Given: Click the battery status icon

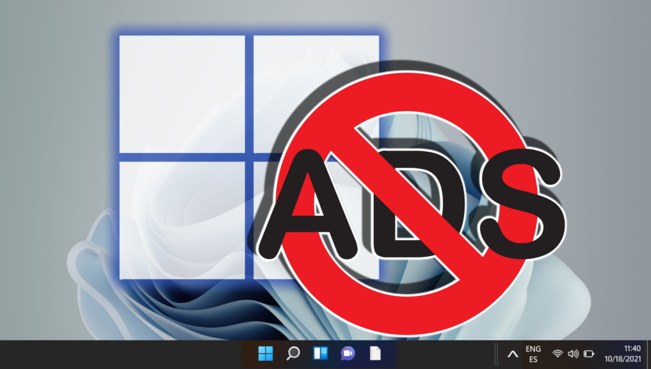Looking at the screenshot, I should [x=589, y=354].
